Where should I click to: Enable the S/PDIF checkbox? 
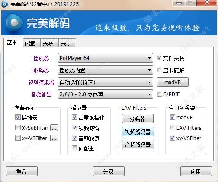point(159,94)
